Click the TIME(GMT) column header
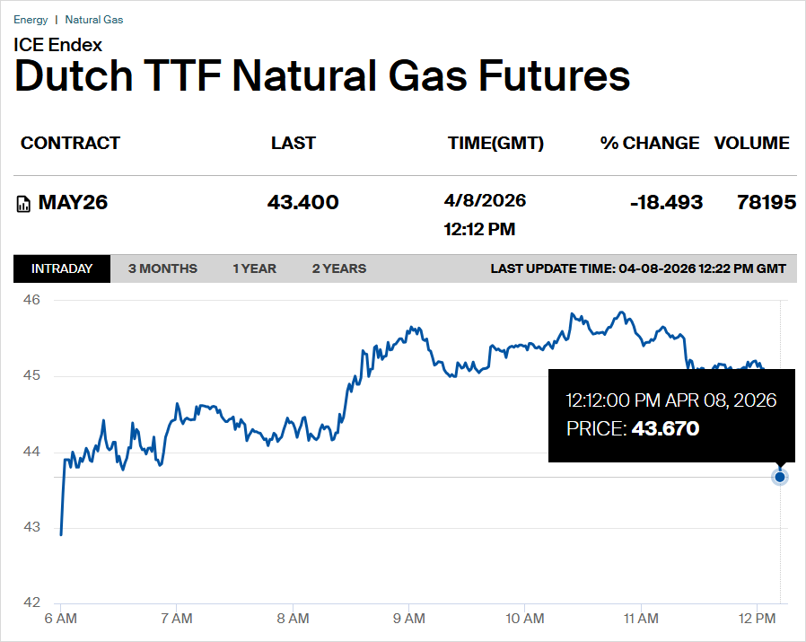Image resolution: width=806 pixels, height=642 pixels. tap(495, 143)
